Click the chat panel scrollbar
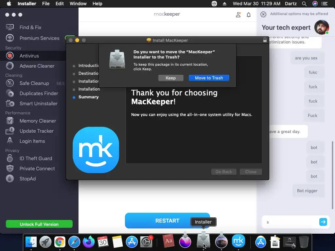 [332, 175]
